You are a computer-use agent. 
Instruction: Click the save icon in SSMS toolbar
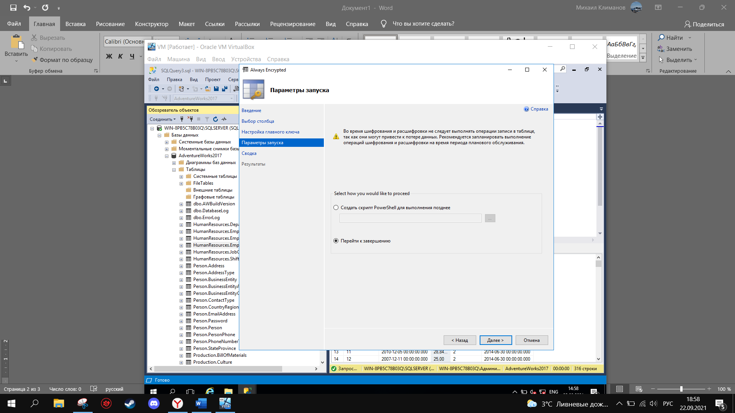coord(216,89)
